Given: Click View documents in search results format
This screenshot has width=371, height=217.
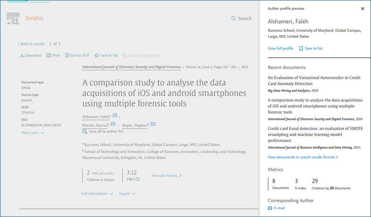Looking at the screenshot, I should pyautogui.click(x=303, y=157).
